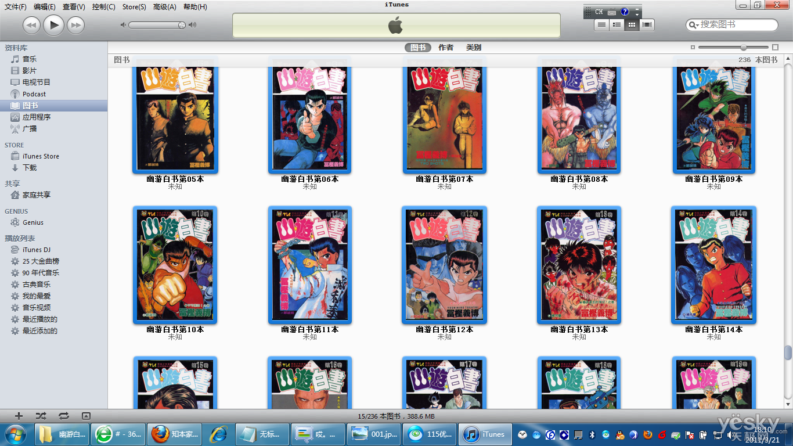Screen dimensions: 793x446
Task: Skip to next track
Action: click(75, 25)
